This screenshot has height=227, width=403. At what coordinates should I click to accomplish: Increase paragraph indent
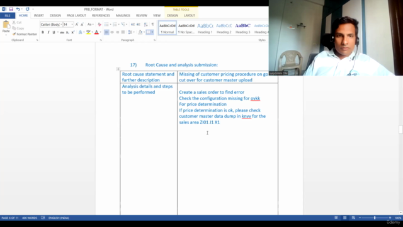click(x=139, y=25)
